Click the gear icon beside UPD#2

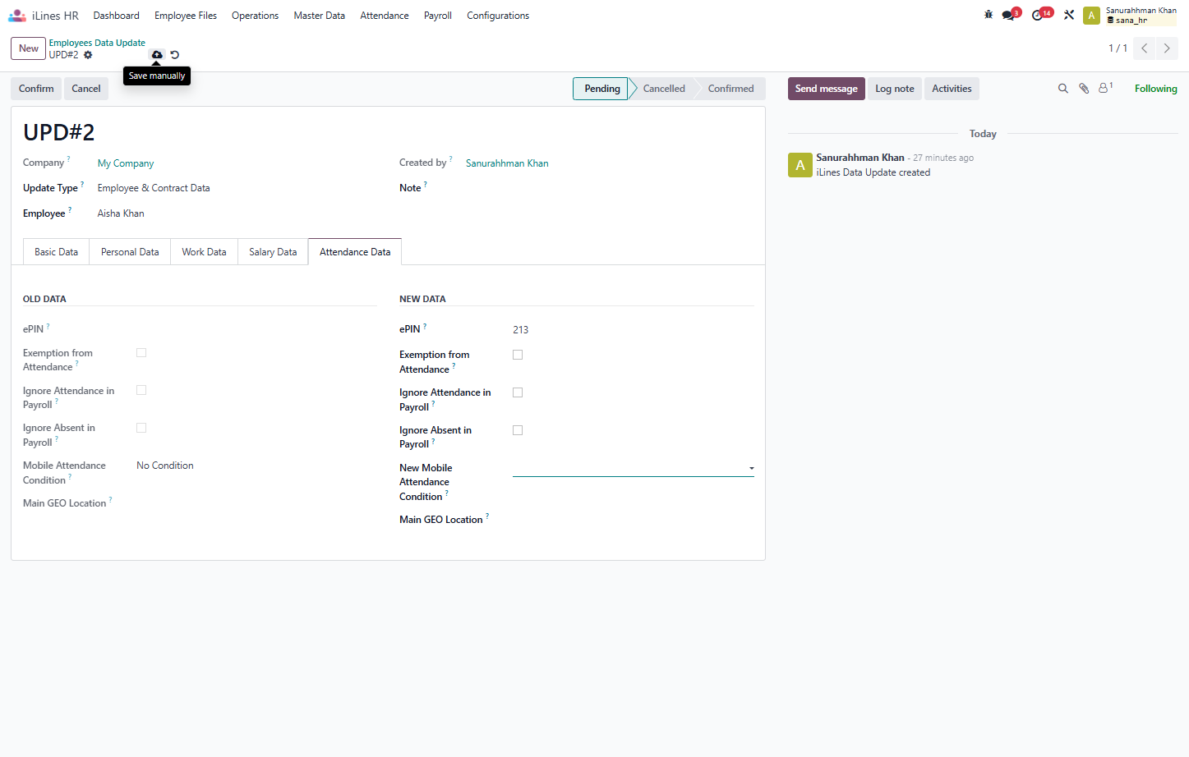pos(88,55)
